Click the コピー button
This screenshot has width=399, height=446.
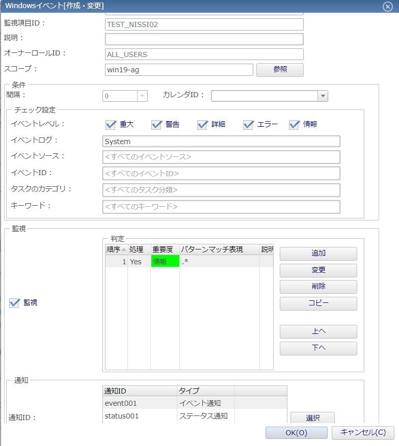click(x=318, y=303)
